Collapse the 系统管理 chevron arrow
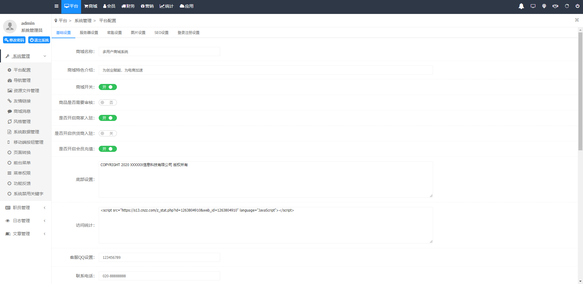 pyautogui.click(x=45, y=56)
